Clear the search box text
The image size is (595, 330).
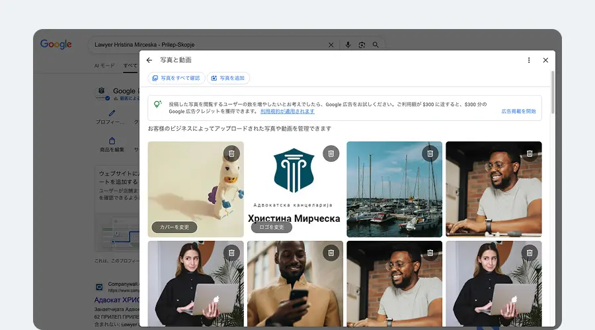pos(331,45)
